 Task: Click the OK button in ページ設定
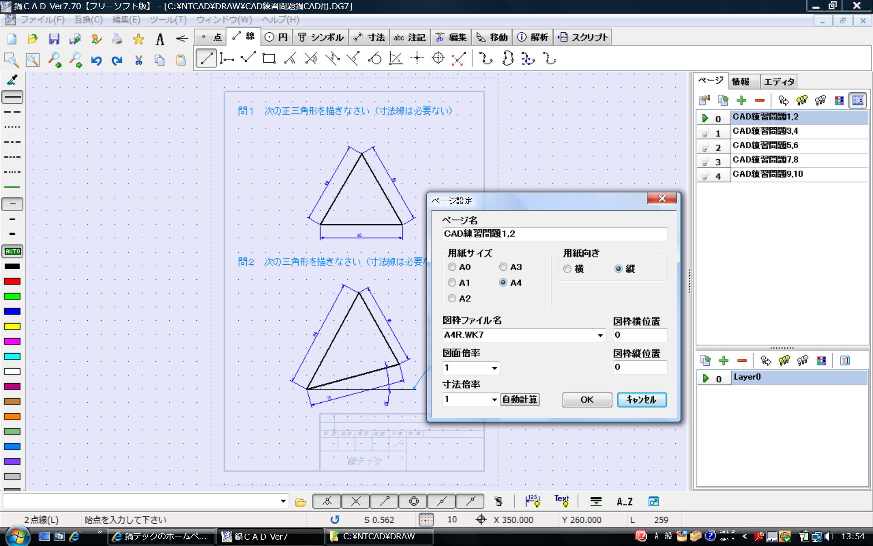(x=587, y=399)
